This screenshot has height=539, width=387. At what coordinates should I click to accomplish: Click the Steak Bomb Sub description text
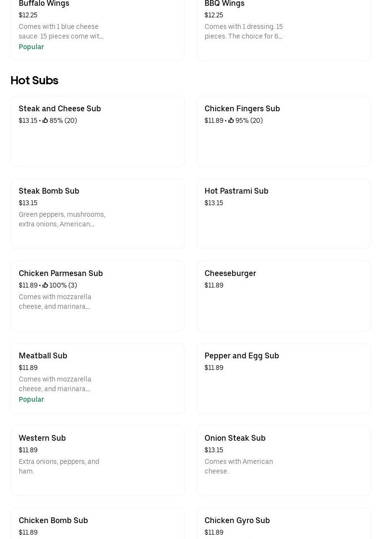click(62, 219)
